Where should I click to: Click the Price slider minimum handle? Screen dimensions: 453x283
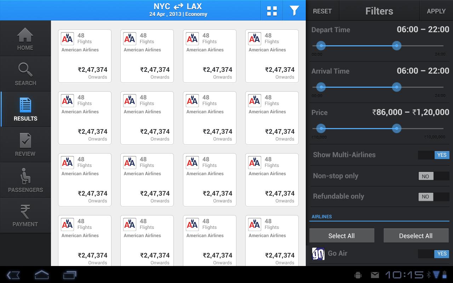click(321, 128)
